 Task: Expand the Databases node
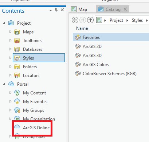click(x=10, y=49)
